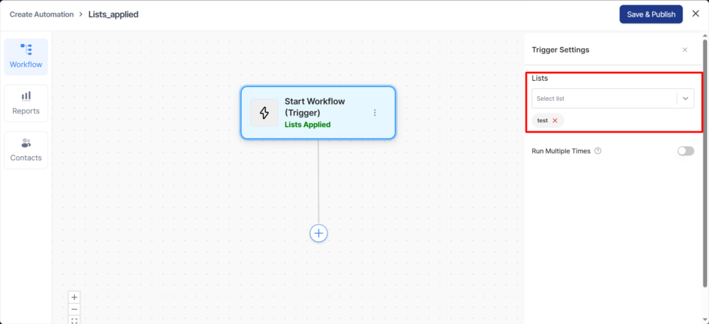Go back via Create Automation breadcrumb
This screenshot has height=324, width=709.
click(x=42, y=14)
